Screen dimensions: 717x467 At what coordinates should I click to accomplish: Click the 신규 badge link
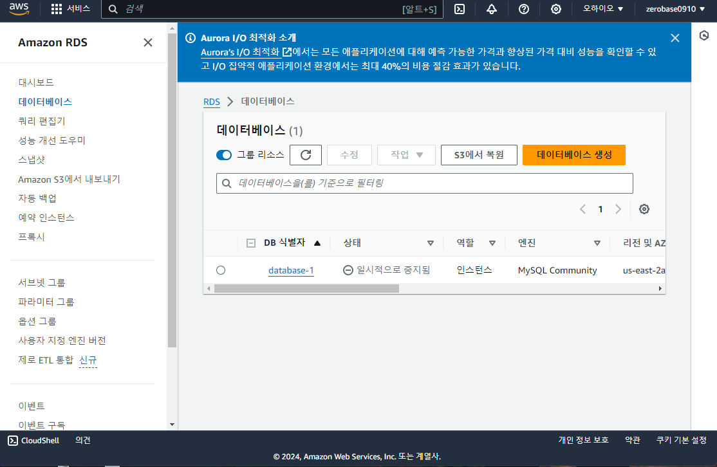88,360
